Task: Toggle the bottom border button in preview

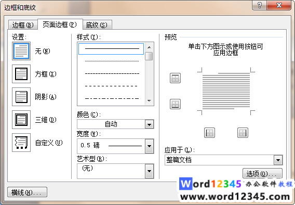Action: click(175, 104)
